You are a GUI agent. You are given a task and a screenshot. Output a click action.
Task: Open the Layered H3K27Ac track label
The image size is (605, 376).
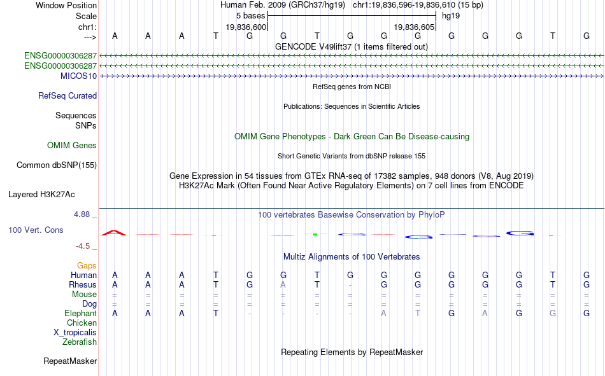click(x=41, y=195)
